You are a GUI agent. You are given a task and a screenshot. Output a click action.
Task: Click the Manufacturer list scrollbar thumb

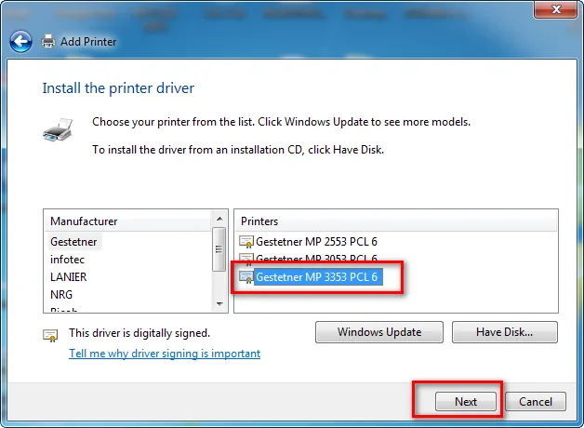pos(219,249)
